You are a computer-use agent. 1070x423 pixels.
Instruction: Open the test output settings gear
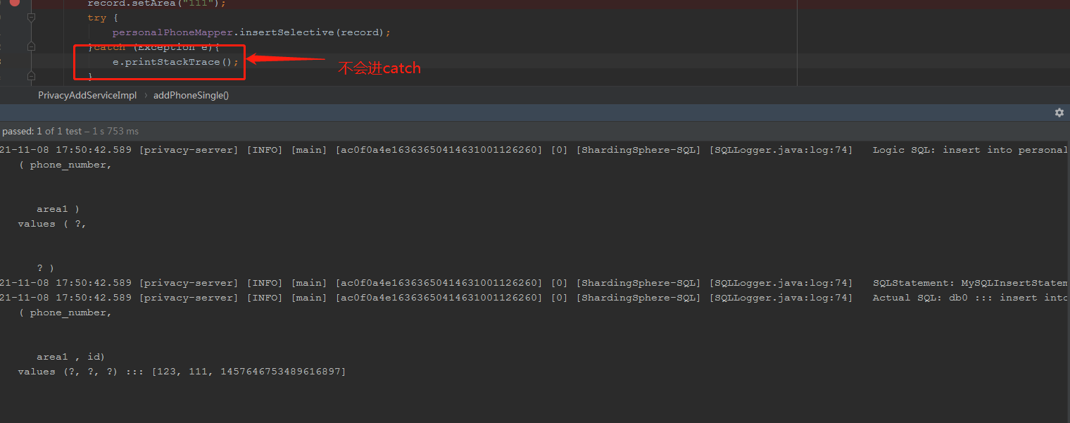pyautogui.click(x=1059, y=113)
